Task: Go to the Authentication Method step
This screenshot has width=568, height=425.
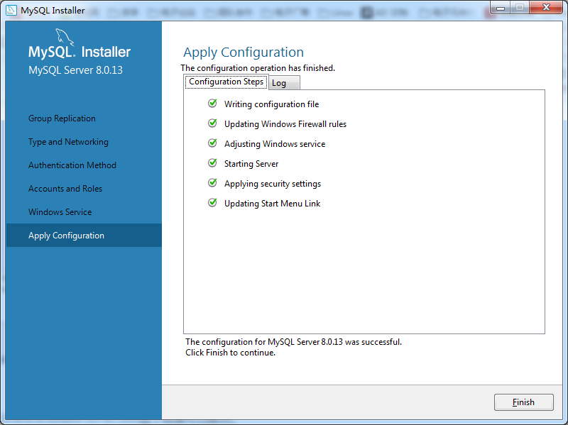Action: [x=72, y=165]
